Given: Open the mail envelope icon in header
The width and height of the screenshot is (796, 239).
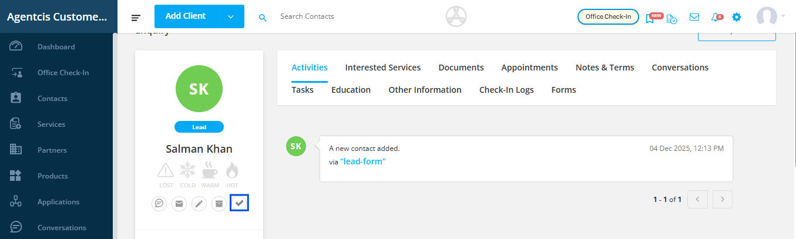Looking at the screenshot, I should [x=694, y=17].
